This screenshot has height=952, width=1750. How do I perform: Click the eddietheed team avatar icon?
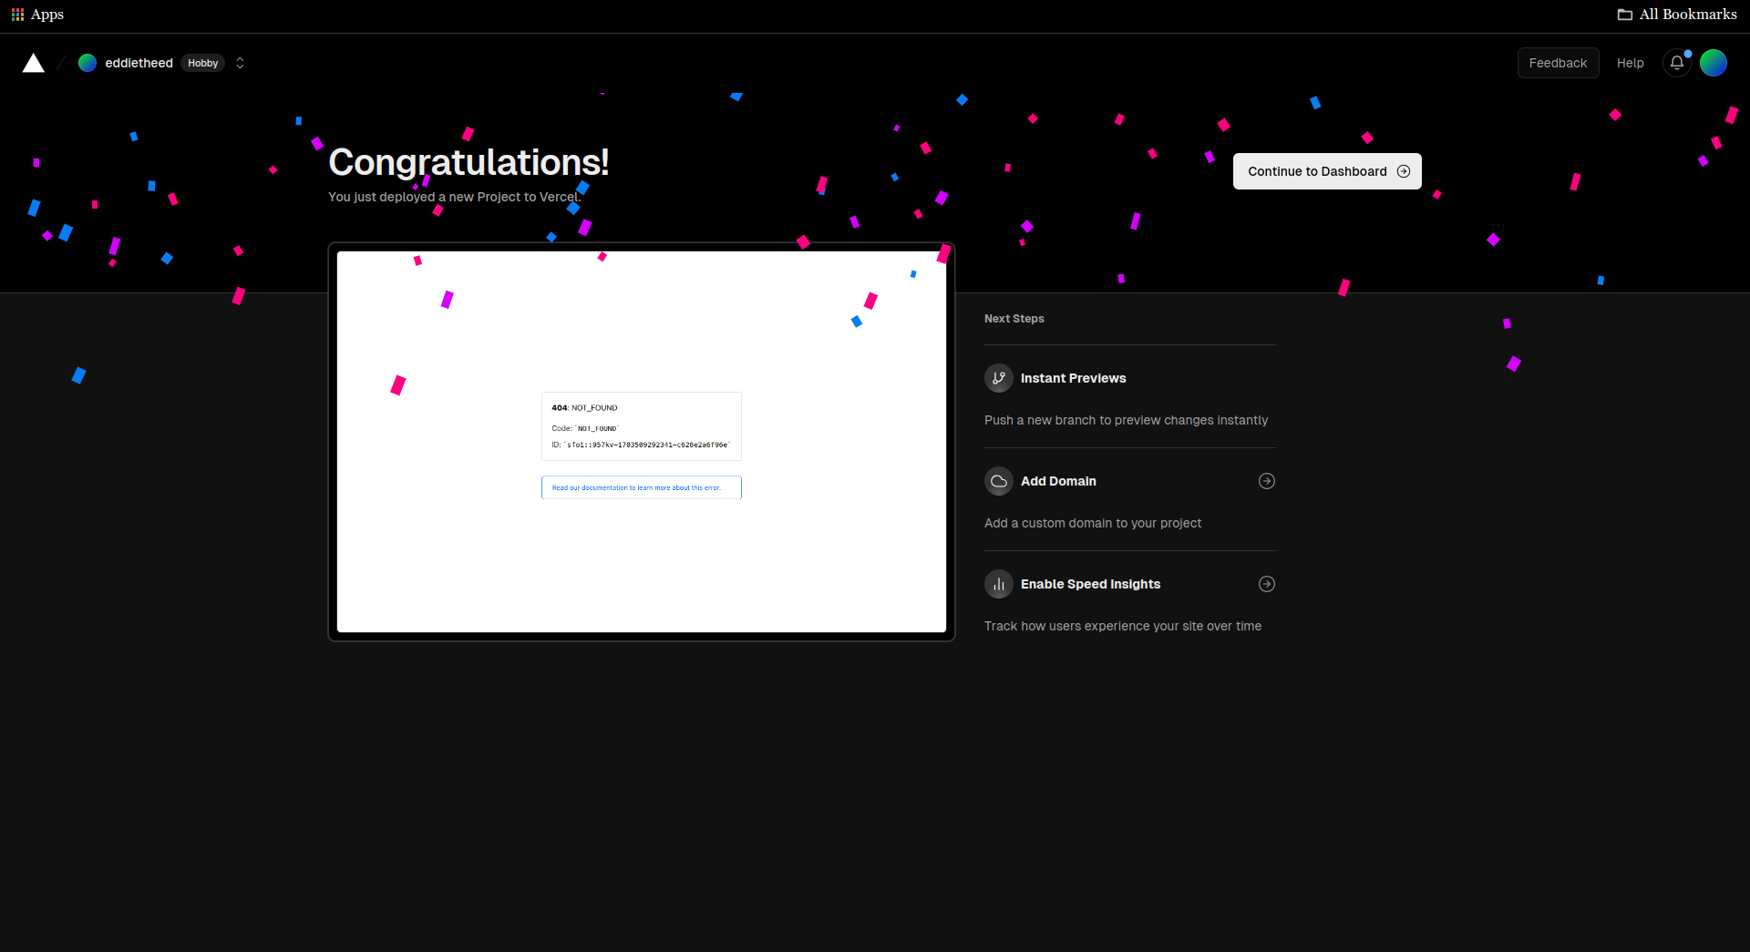[x=87, y=63]
